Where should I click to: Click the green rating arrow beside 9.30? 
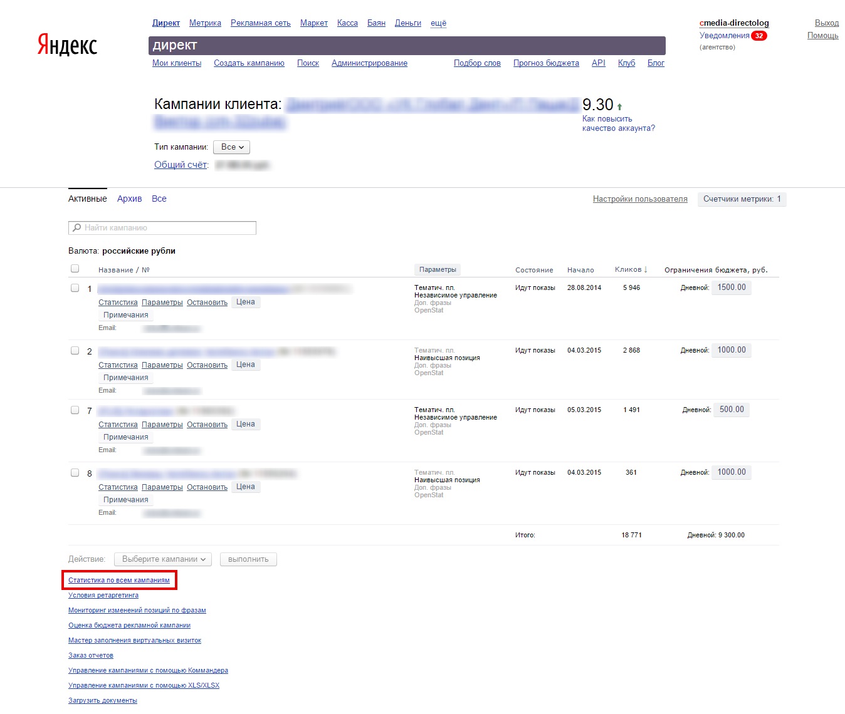619,106
